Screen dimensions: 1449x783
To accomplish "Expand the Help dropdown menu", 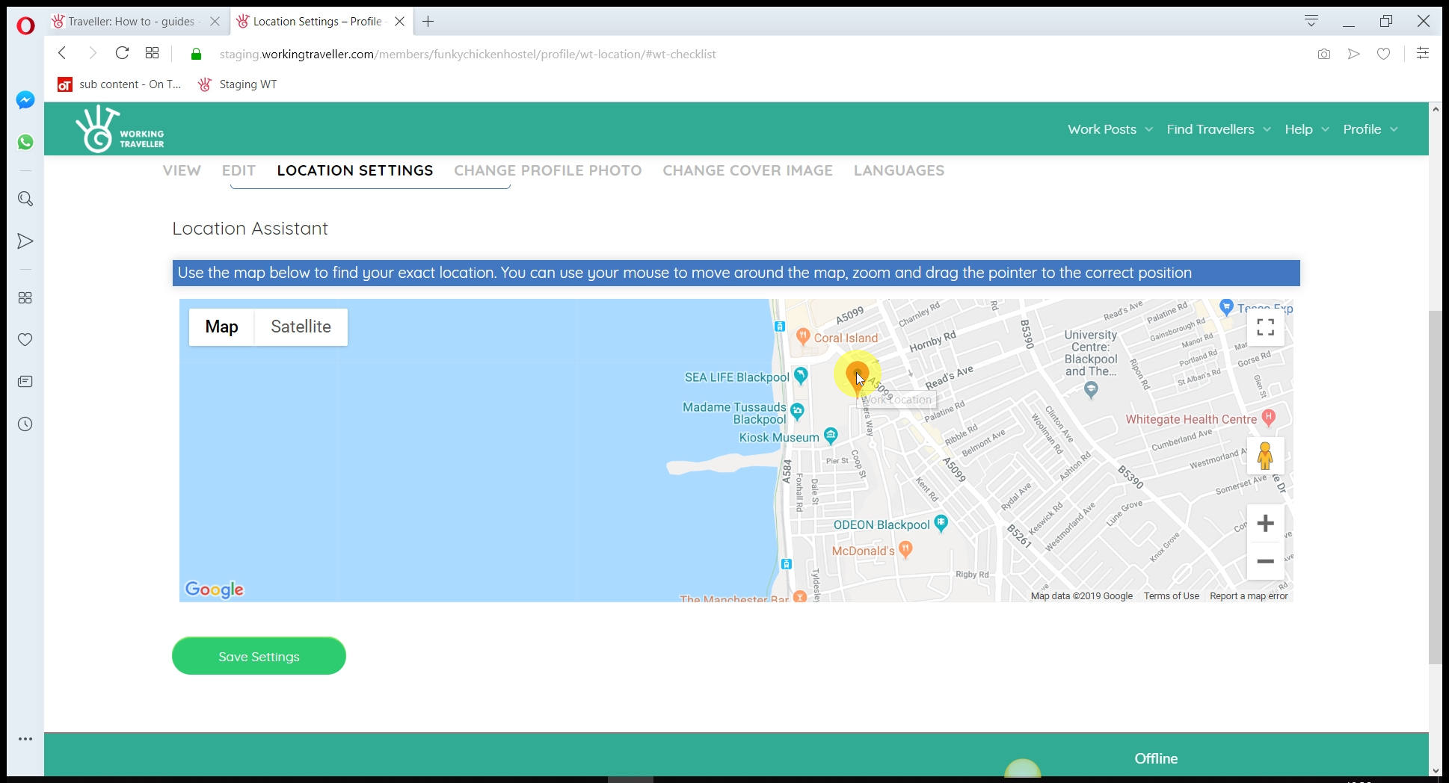I will point(1307,129).
